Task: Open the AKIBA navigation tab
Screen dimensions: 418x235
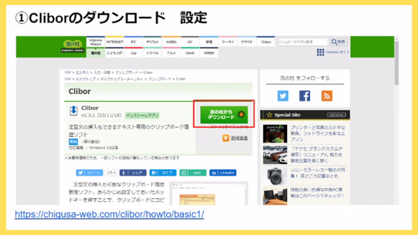Action: (171, 42)
